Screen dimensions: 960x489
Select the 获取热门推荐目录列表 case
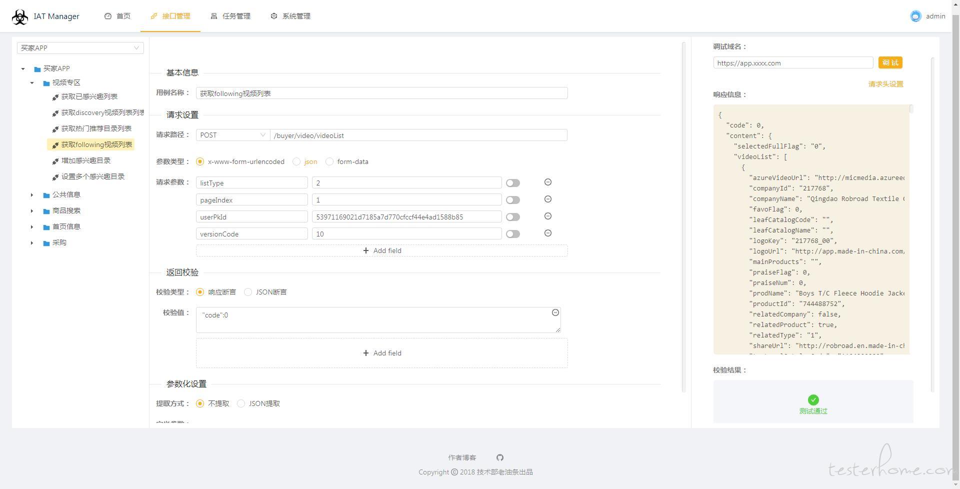(96, 128)
